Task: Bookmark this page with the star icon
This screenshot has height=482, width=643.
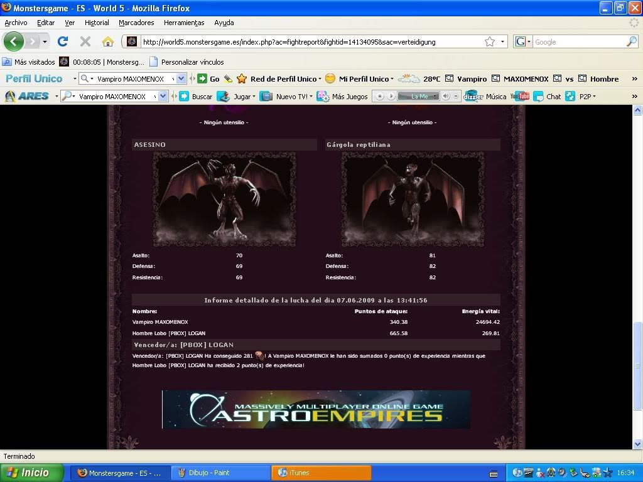Action: click(x=490, y=41)
